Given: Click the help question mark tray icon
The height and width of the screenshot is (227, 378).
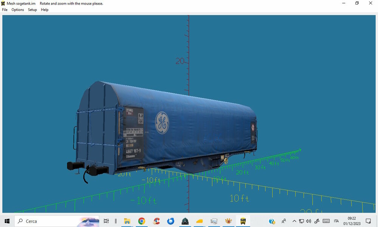Looking at the screenshot, I should click(272, 221).
